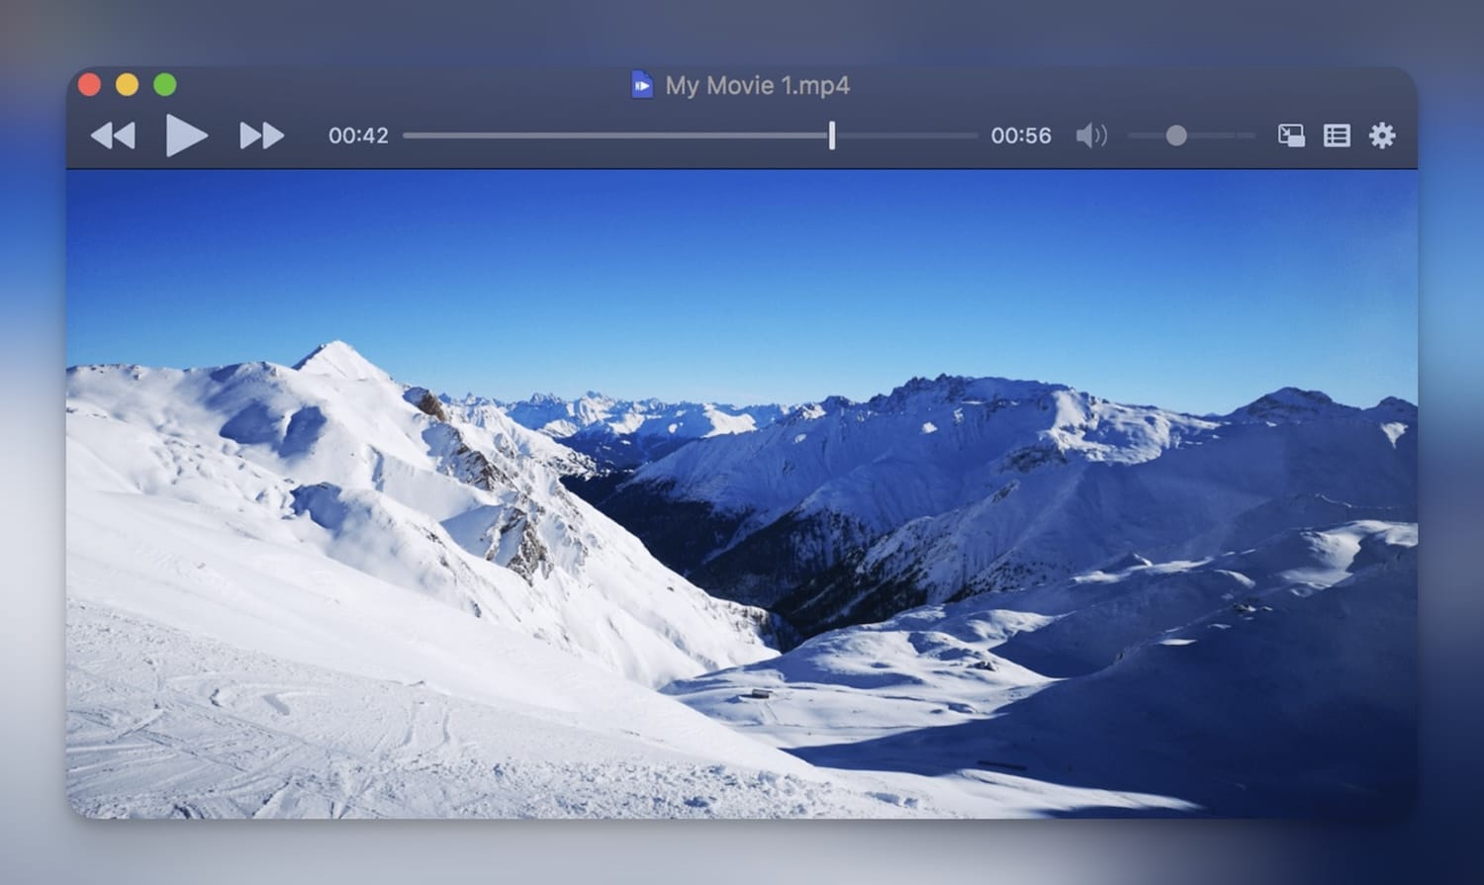Open the playlist panel icon
The image size is (1484, 885).
click(1337, 135)
